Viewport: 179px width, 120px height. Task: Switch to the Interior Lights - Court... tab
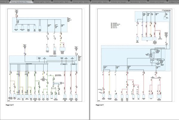pos(43,2)
